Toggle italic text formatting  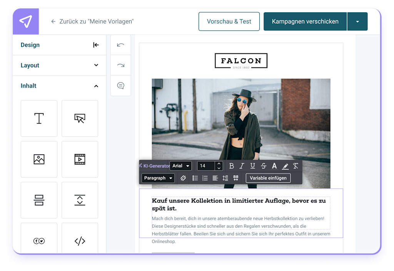pos(242,166)
